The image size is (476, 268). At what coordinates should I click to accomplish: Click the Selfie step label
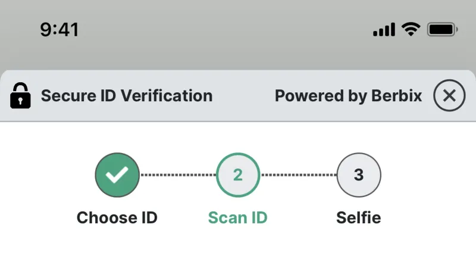359,217
